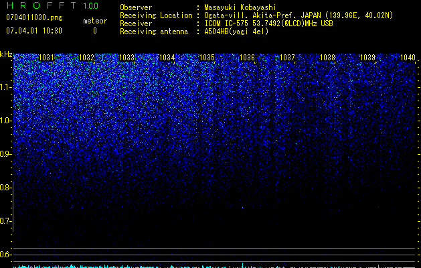421x268 pixels.
Task: Click the Receiving antenna label
Action: pos(154,31)
